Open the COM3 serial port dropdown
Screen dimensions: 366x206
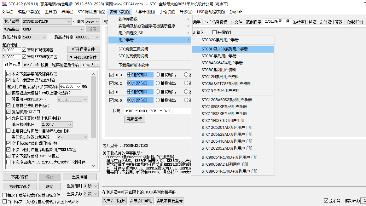[x=54, y=29]
